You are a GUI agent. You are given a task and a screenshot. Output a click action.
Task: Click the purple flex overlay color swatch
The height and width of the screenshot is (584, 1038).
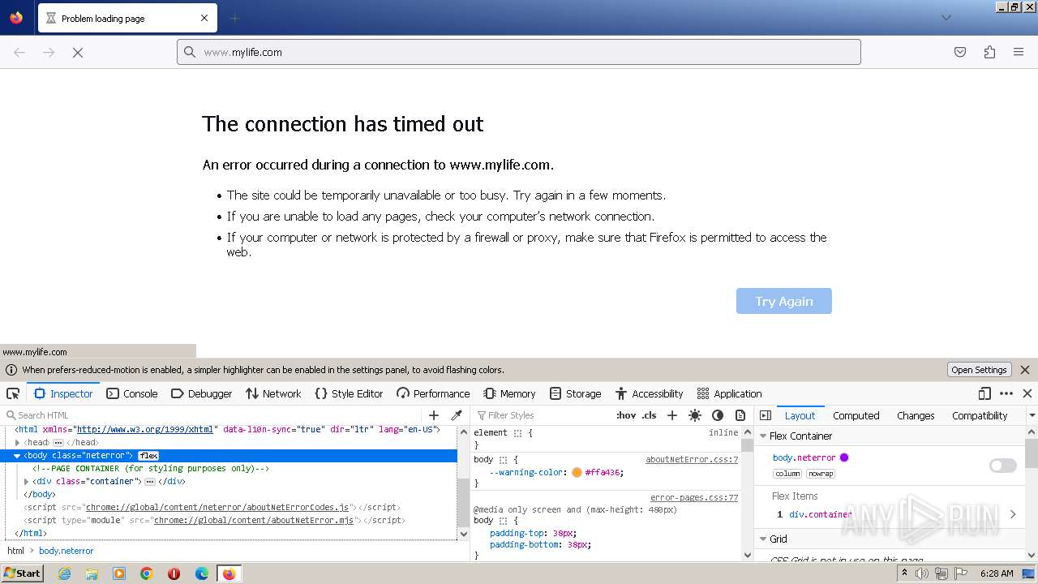tap(844, 457)
